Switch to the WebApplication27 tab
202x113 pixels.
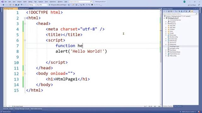pos(24,8)
